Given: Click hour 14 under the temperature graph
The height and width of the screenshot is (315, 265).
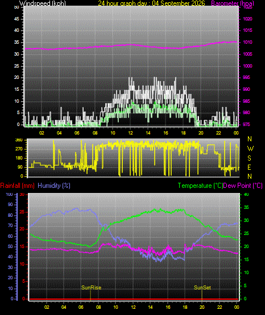Looking at the screenshot, I should 150,307.
